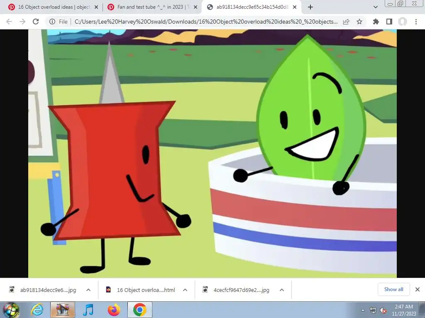This screenshot has height=318, width=425.
Task: Close the downloads bar
Action: coord(418,289)
